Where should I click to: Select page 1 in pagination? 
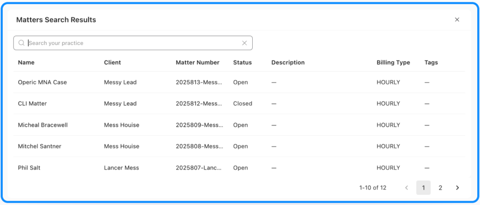pos(423,188)
